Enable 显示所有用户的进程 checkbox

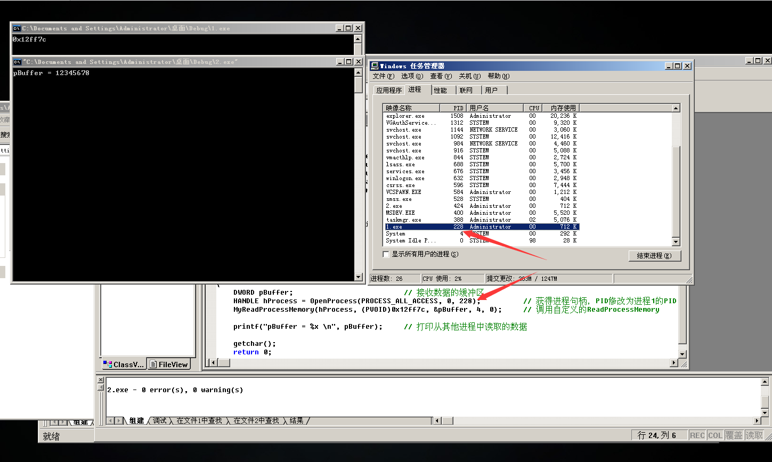coord(386,254)
